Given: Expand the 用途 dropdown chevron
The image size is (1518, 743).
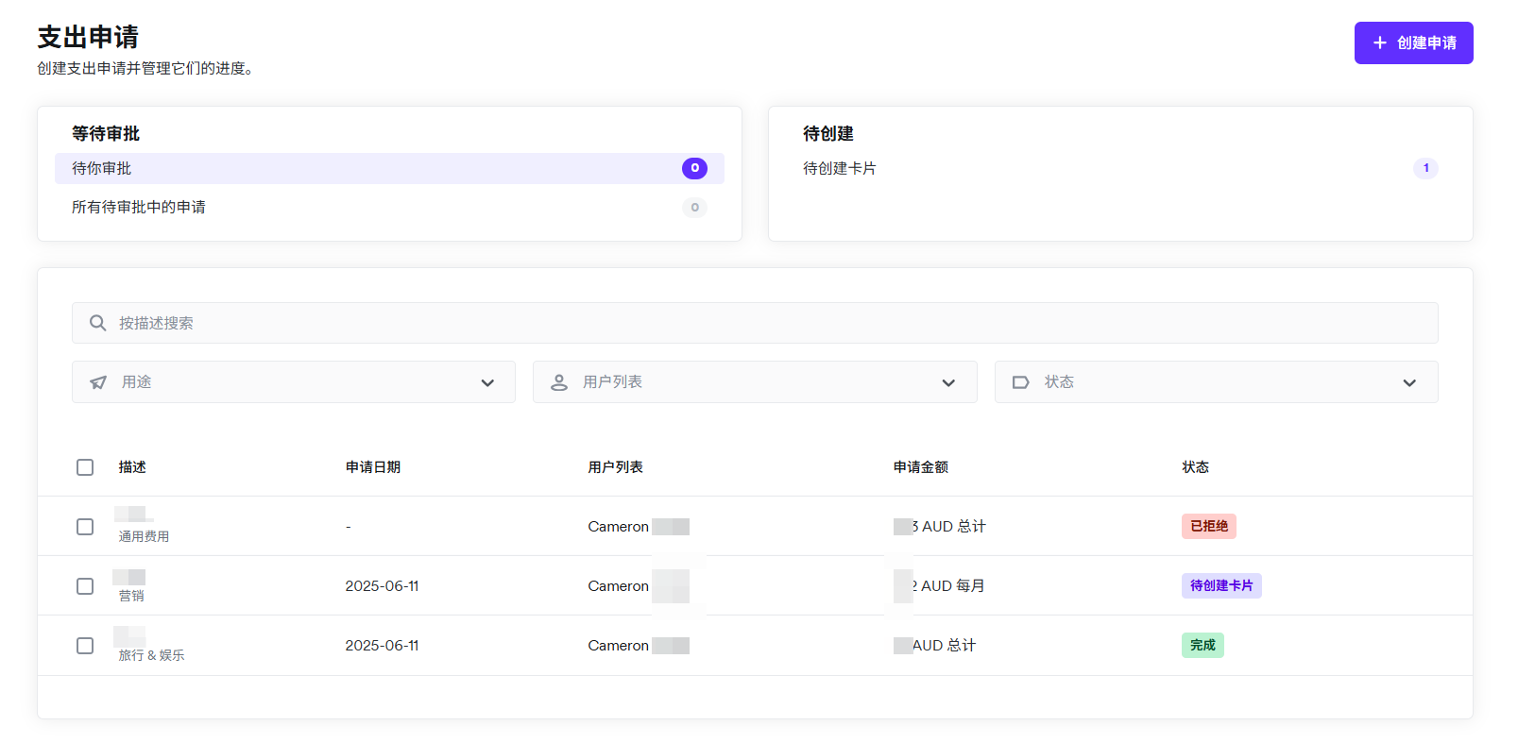Looking at the screenshot, I should pos(487,382).
